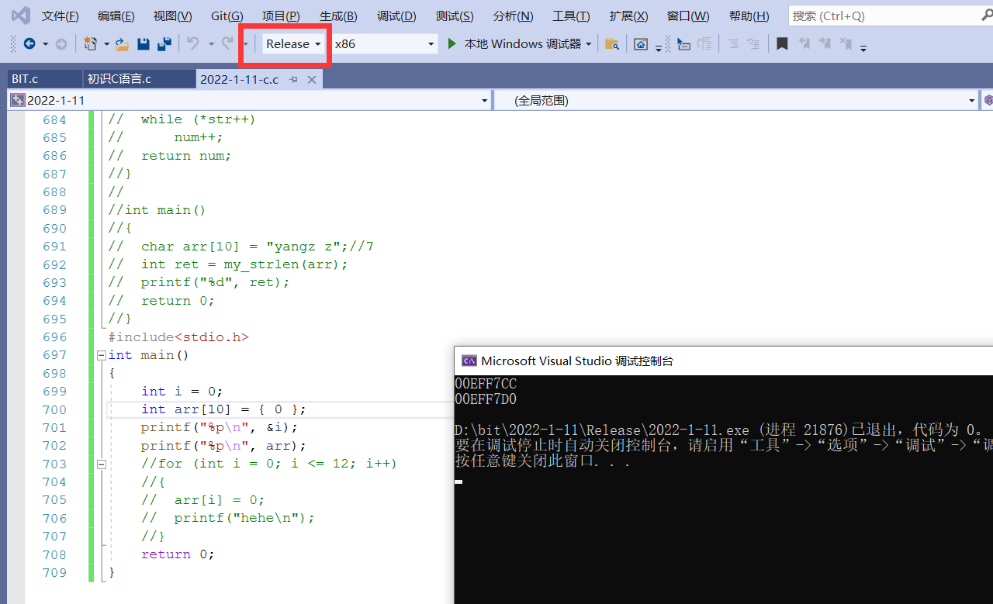The height and width of the screenshot is (604, 993).
Task: Open the 分析(N) menu
Action: pyautogui.click(x=513, y=16)
